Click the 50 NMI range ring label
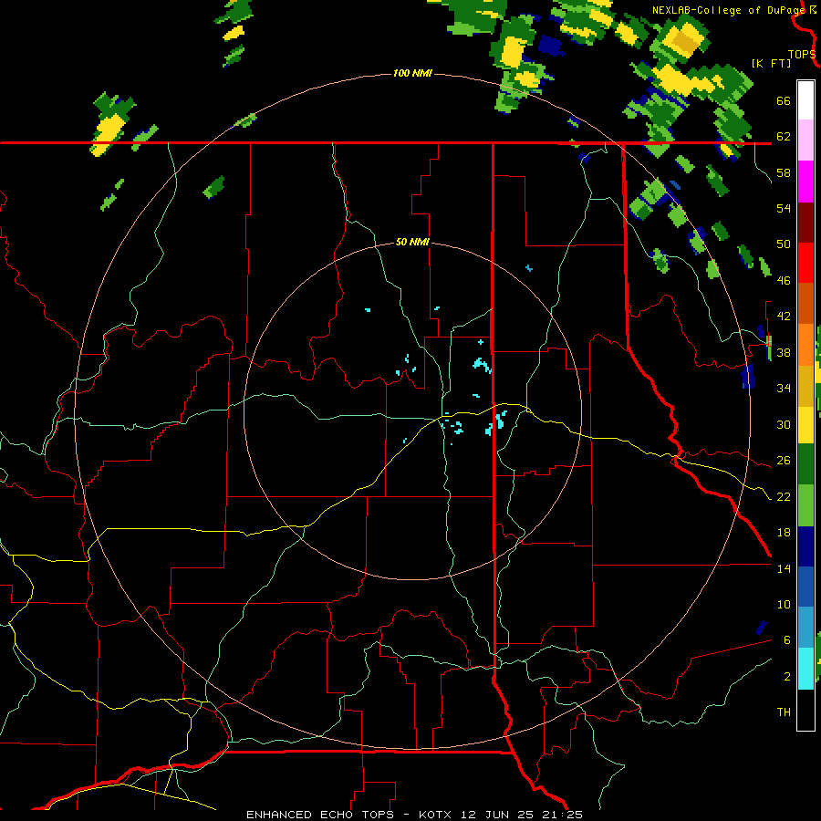 click(412, 242)
